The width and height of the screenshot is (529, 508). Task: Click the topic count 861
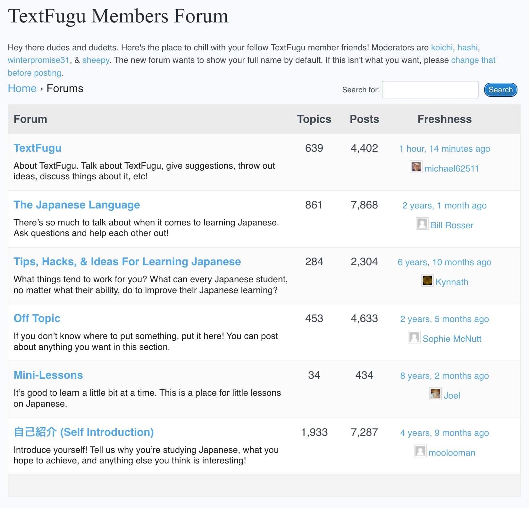tap(314, 205)
